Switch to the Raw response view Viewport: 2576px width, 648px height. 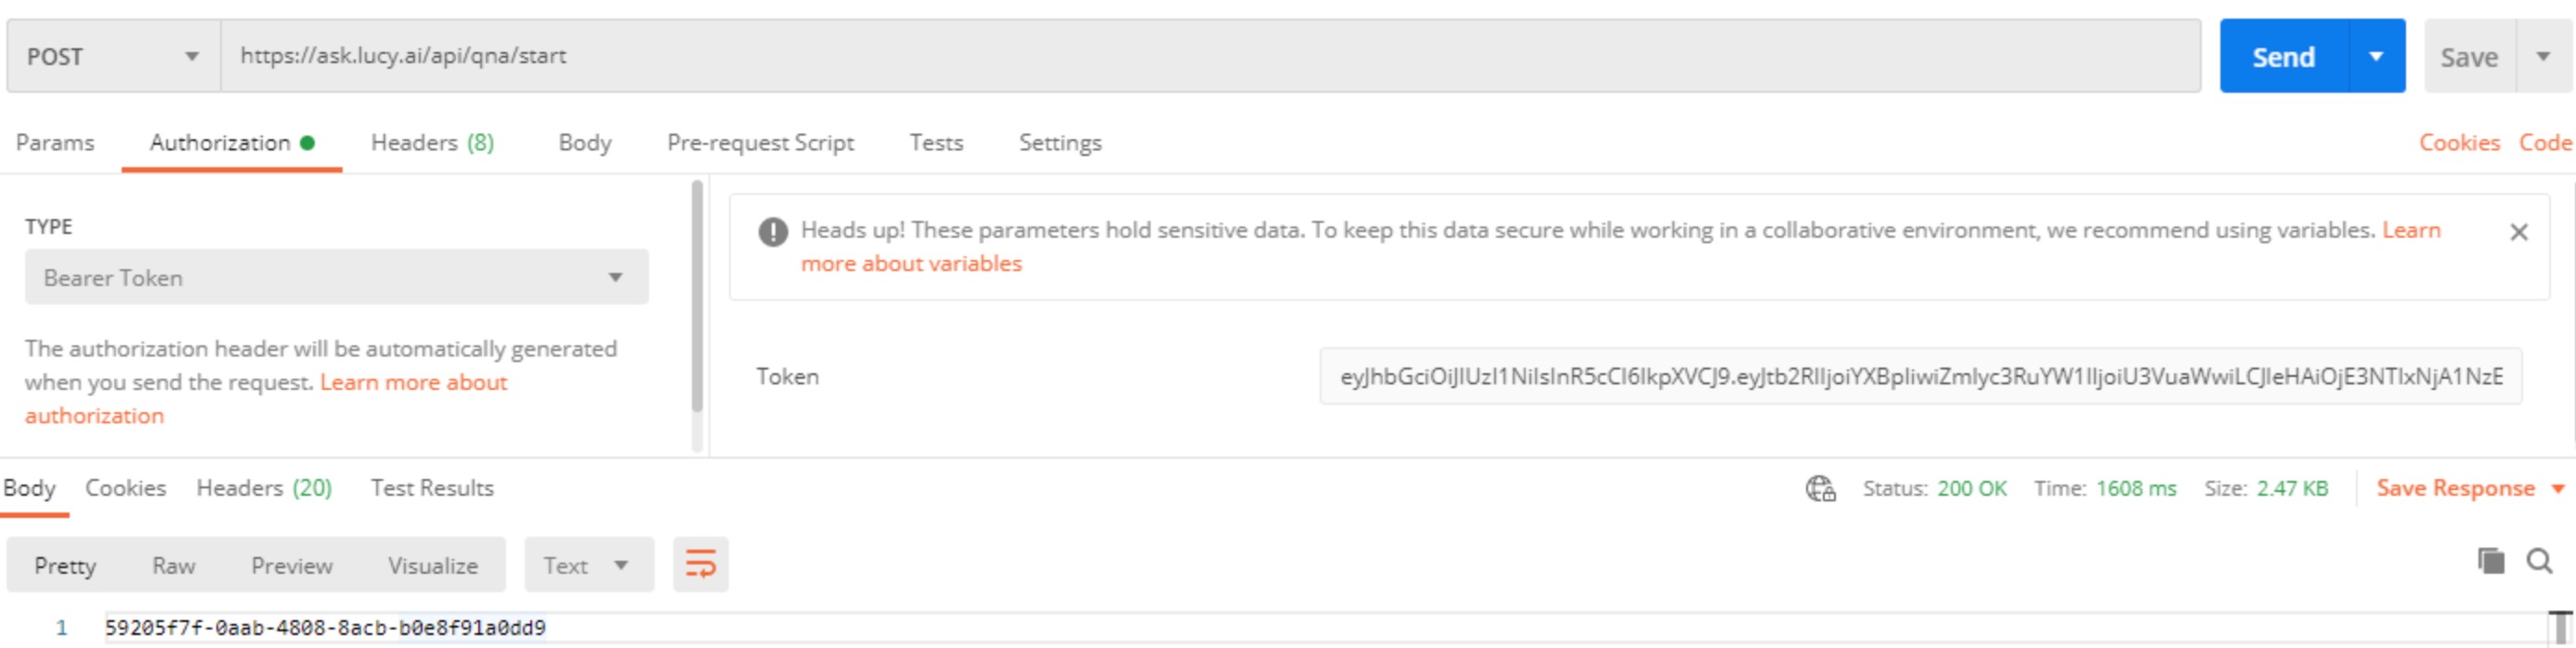173,565
